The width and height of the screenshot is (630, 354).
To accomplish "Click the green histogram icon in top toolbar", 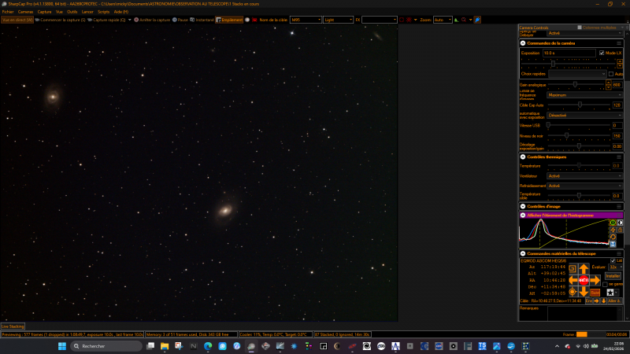I will pyautogui.click(x=457, y=20).
